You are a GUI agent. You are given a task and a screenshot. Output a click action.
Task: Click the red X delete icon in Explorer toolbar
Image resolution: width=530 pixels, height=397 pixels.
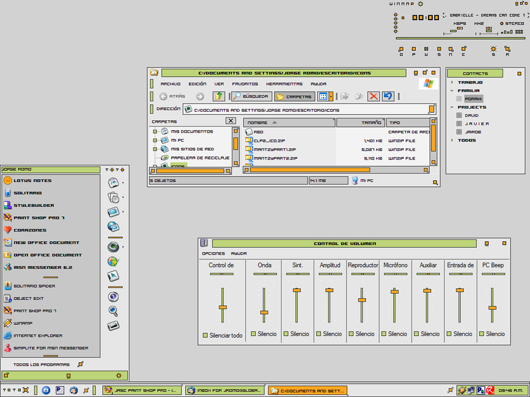click(x=374, y=97)
